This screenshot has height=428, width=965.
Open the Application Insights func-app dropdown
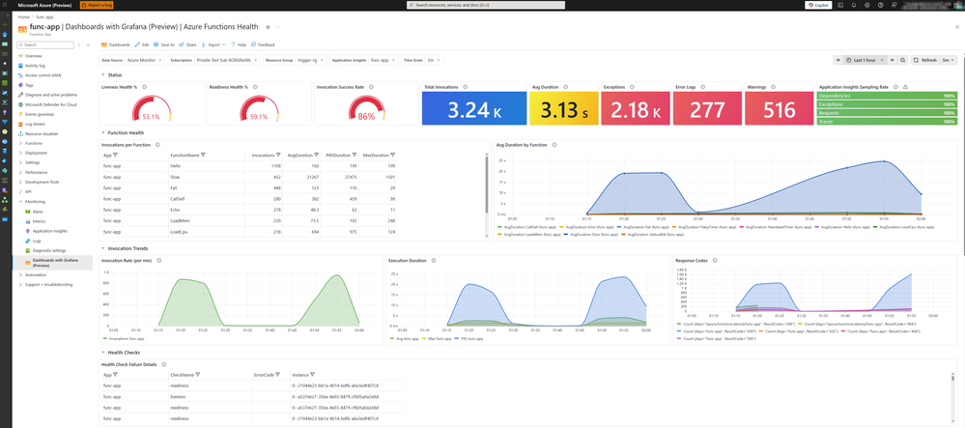point(383,60)
